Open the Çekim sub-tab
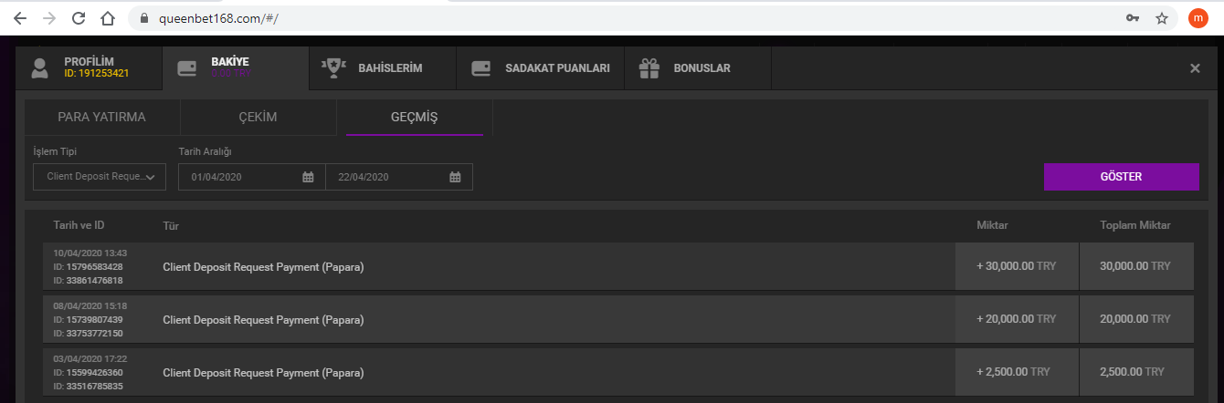The width and height of the screenshot is (1224, 403). point(258,118)
